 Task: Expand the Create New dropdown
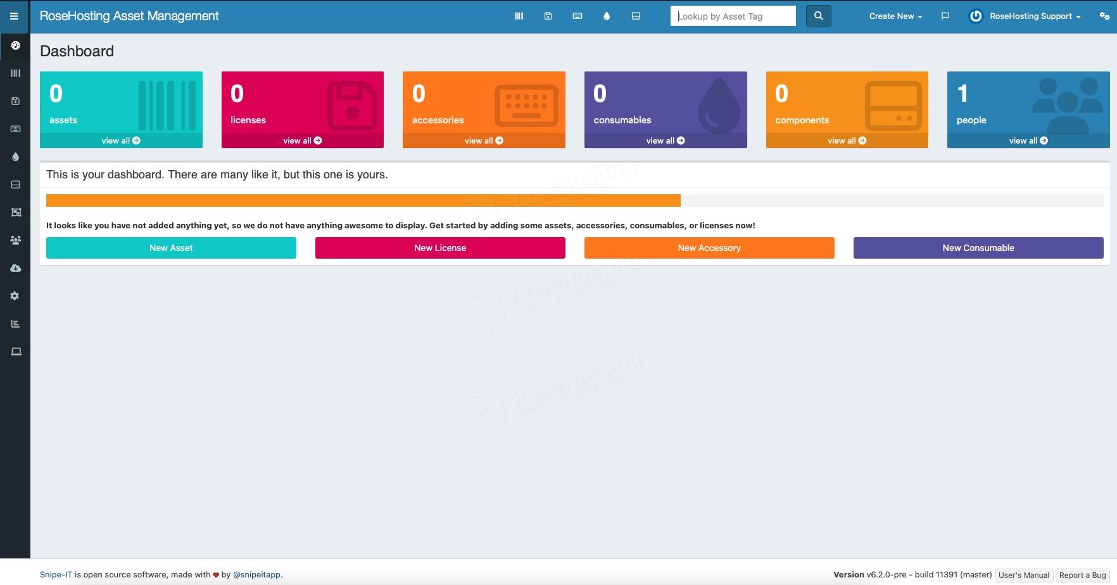(x=895, y=16)
